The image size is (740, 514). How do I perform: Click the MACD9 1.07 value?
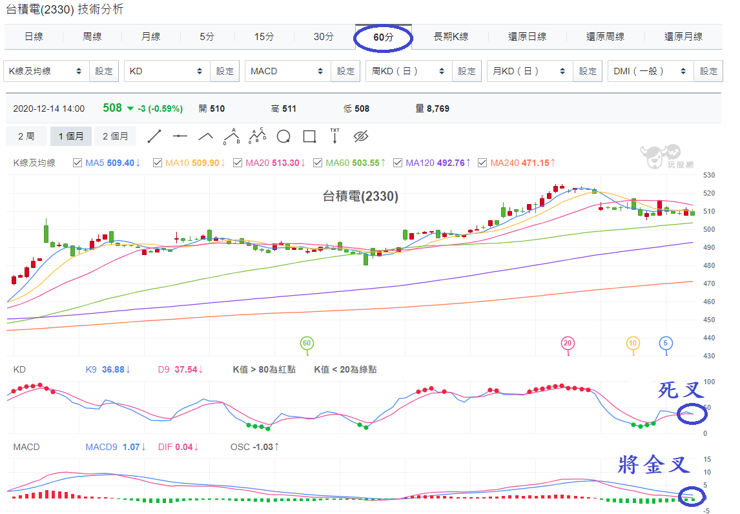pos(116,447)
